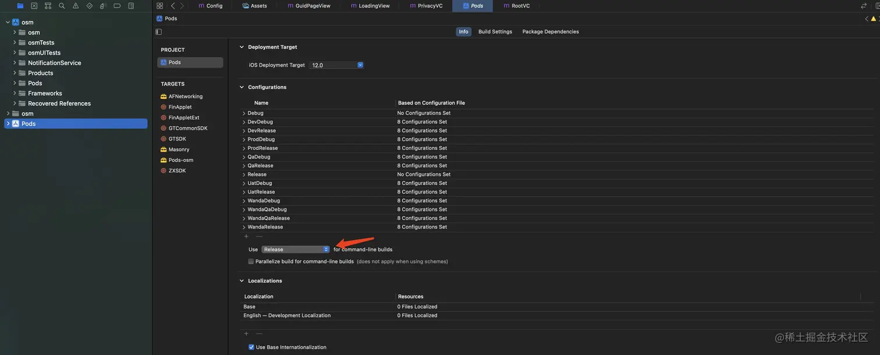
Task: Open the Symbol navigator
Action: click(48, 6)
